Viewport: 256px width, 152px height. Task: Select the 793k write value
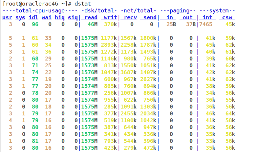pos(111,141)
